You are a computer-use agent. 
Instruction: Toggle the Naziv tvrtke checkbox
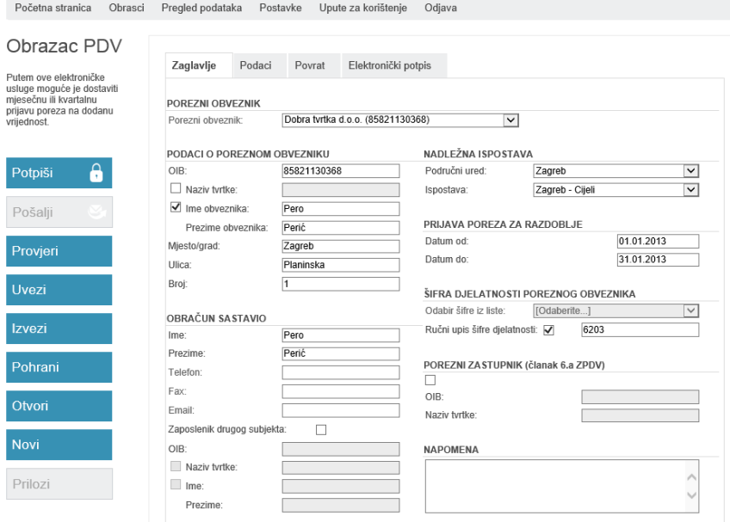click(176, 188)
